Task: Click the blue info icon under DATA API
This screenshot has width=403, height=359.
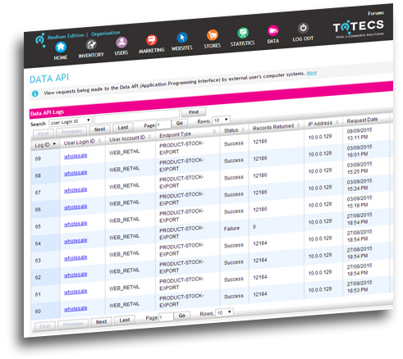Action: click(35, 93)
